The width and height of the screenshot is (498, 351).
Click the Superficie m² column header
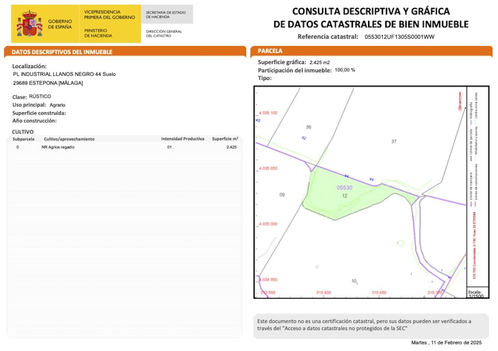pyautogui.click(x=225, y=139)
